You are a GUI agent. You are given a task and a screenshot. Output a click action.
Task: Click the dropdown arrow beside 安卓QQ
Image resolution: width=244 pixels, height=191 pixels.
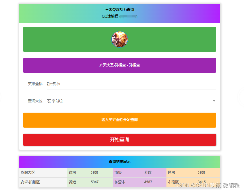point(214,101)
